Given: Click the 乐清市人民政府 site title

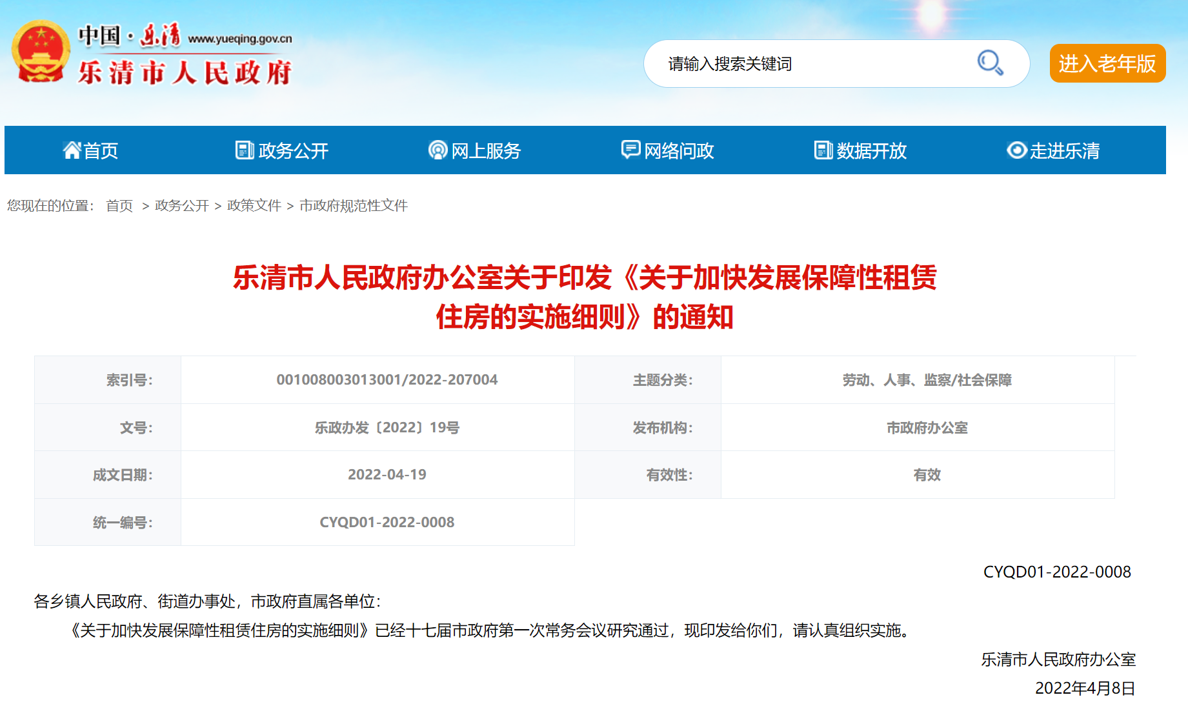Looking at the screenshot, I should [x=185, y=72].
